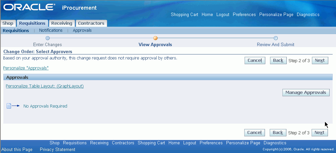Viewport: 336px width, 153px height.
Task: Click the top Back button
Action: [278, 60]
